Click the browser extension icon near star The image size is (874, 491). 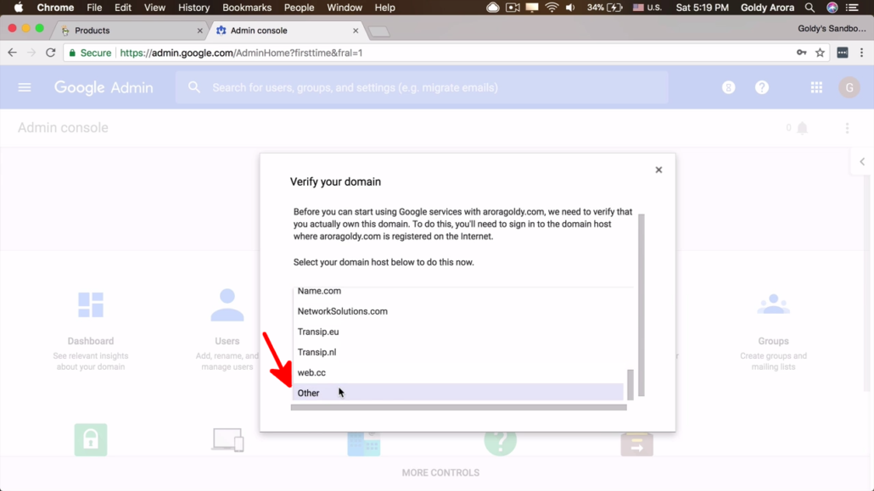[843, 53]
